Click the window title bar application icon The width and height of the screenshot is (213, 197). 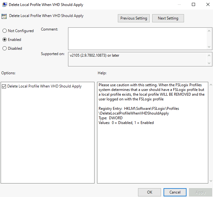click(5, 5)
